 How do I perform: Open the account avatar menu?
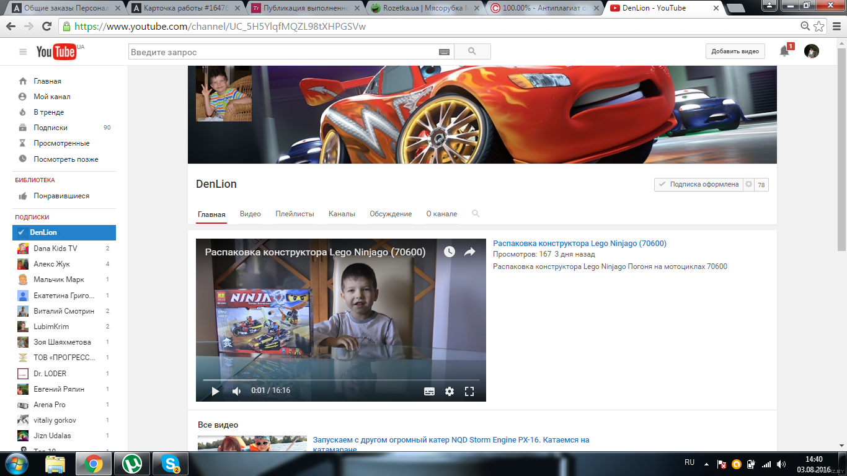click(812, 51)
